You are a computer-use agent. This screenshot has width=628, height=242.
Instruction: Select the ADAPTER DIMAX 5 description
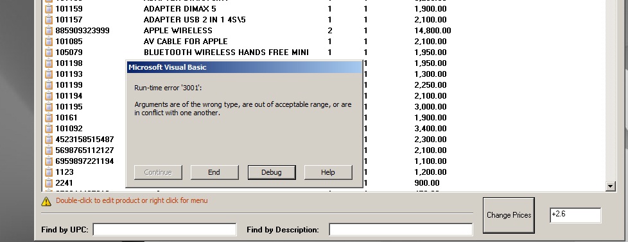(180, 8)
